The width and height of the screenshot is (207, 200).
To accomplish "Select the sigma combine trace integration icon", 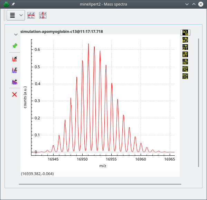I will point(15,70).
